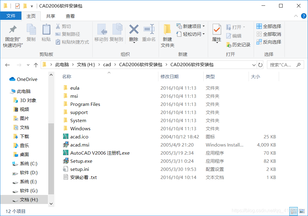The width and height of the screenshot is (308, 216).
Task: Toggle the quick access toolbar properties checkbox
Action: click(17, 6)
